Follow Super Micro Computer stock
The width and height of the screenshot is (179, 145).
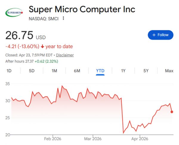click(x=161, y=35)
